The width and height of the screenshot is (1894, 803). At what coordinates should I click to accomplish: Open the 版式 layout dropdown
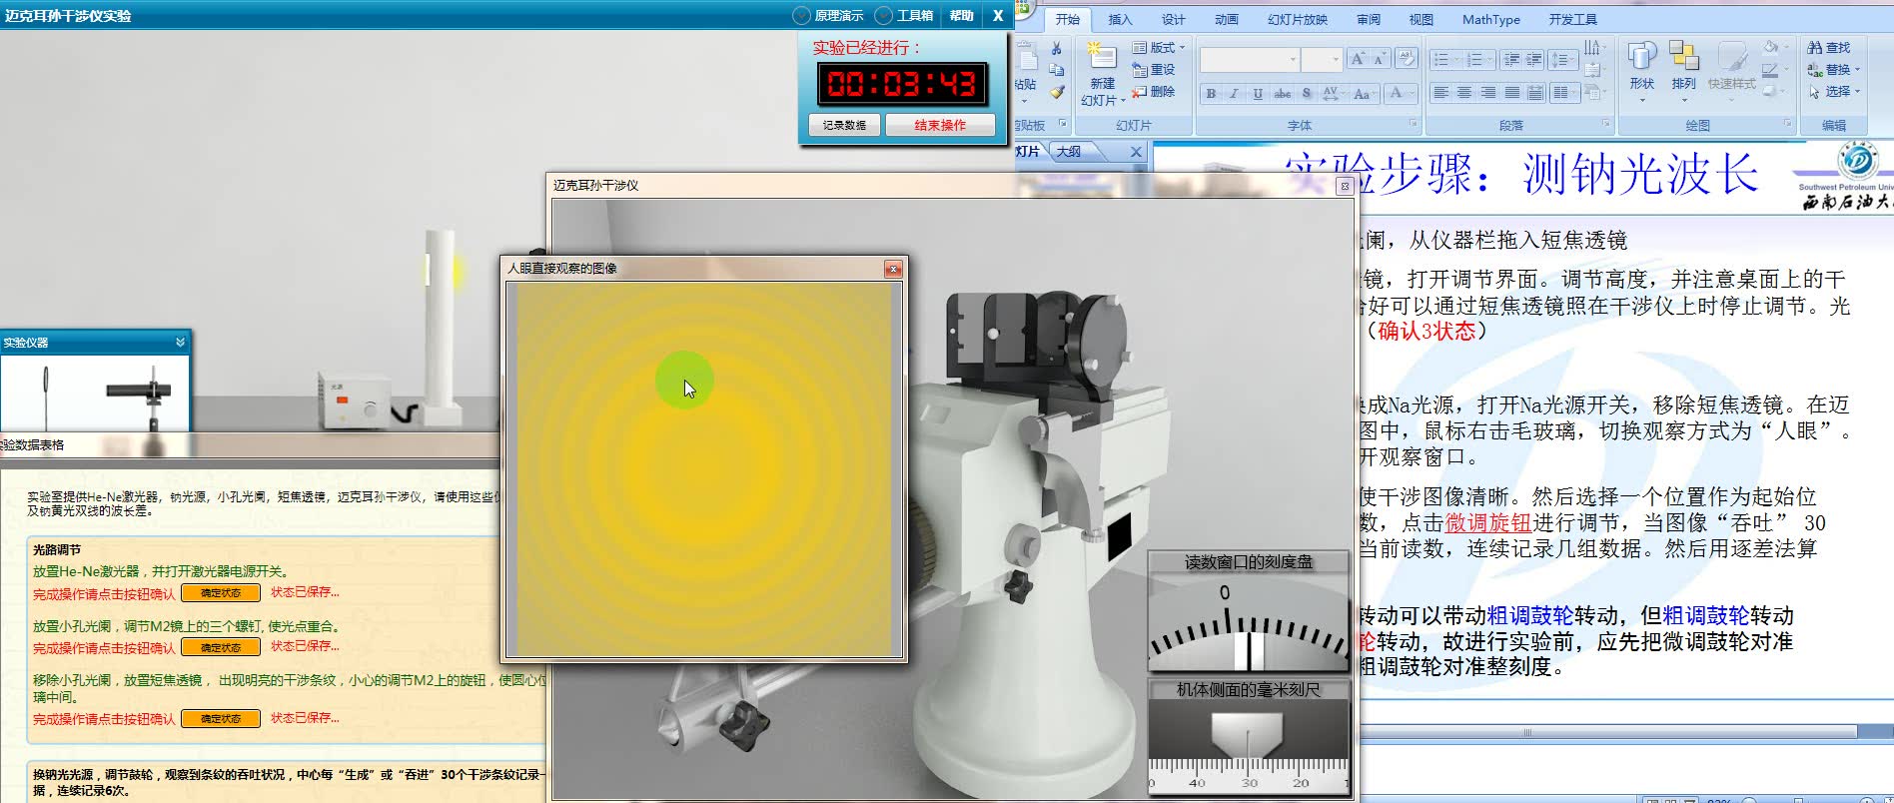pos(1159,48)
